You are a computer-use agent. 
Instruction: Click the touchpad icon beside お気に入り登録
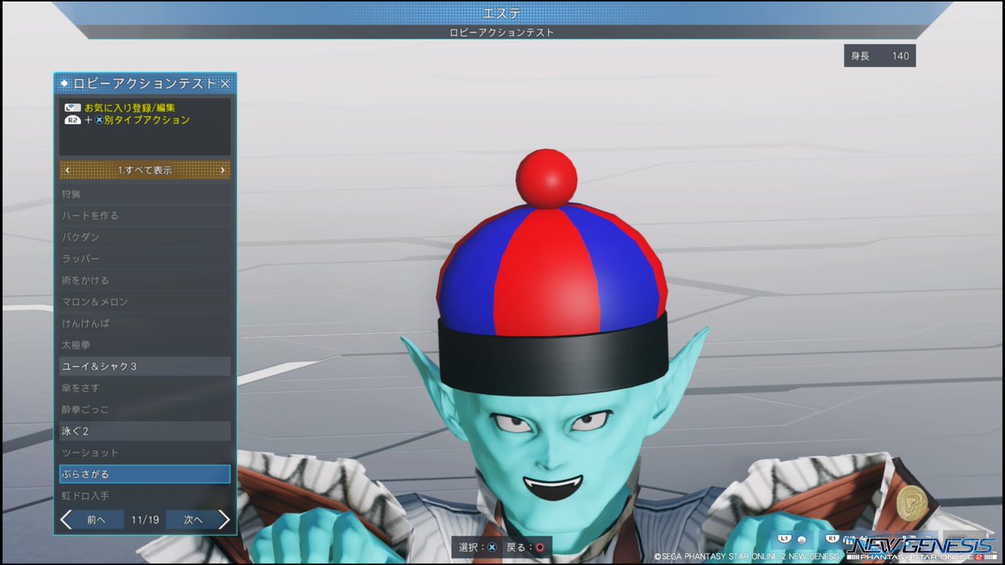[x=73, y=108]
